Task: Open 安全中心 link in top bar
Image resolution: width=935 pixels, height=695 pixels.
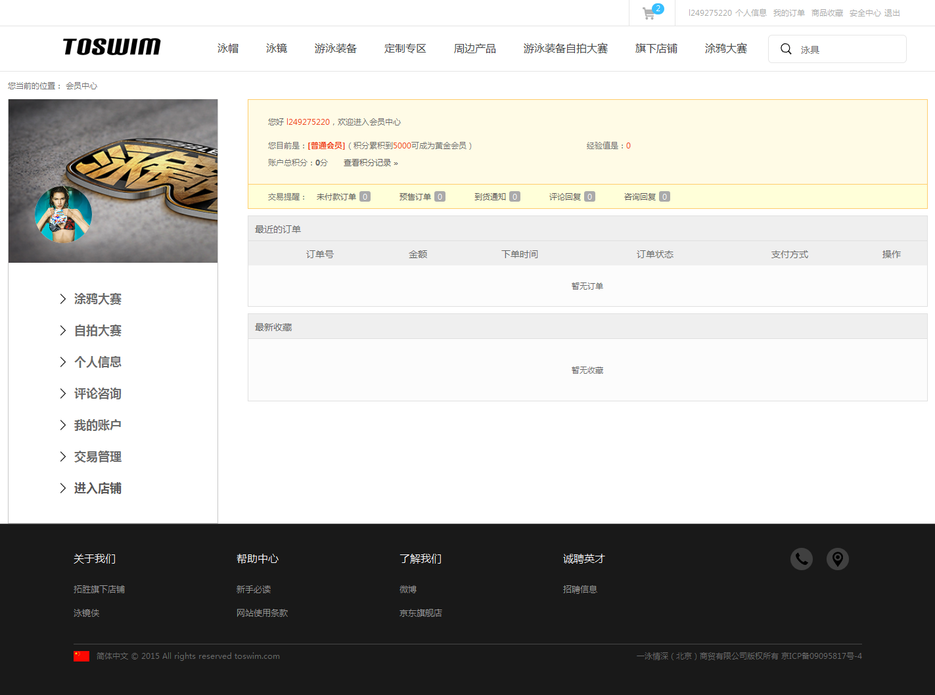Action: pyautogui.click(x=865, y=13)
